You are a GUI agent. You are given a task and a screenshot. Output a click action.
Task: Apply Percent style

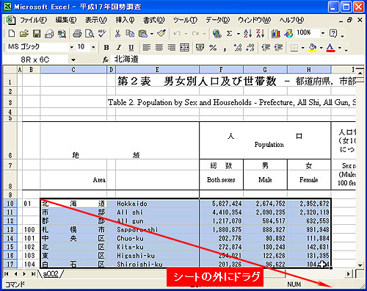click(213, 47)
